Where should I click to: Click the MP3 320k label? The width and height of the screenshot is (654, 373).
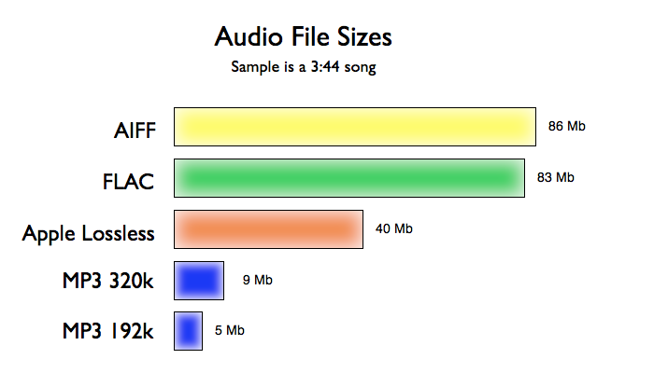point(108,281)
